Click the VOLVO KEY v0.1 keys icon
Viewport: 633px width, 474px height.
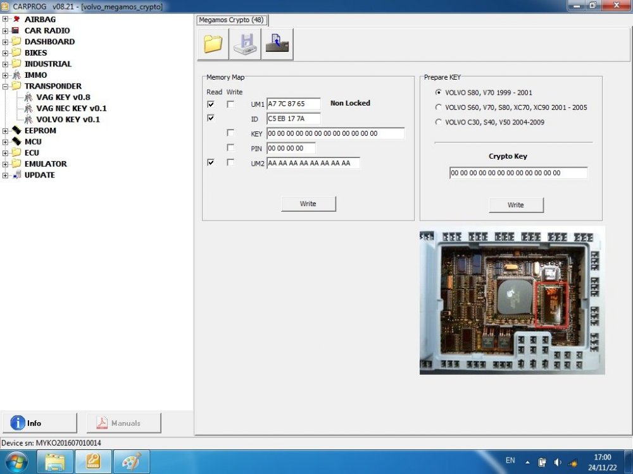[28, 119]
